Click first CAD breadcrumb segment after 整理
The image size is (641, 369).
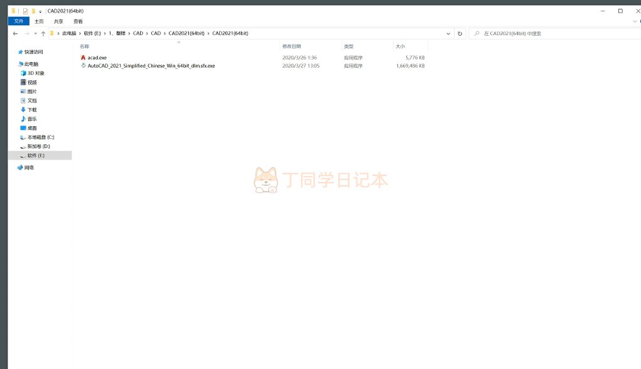(138, 33)
